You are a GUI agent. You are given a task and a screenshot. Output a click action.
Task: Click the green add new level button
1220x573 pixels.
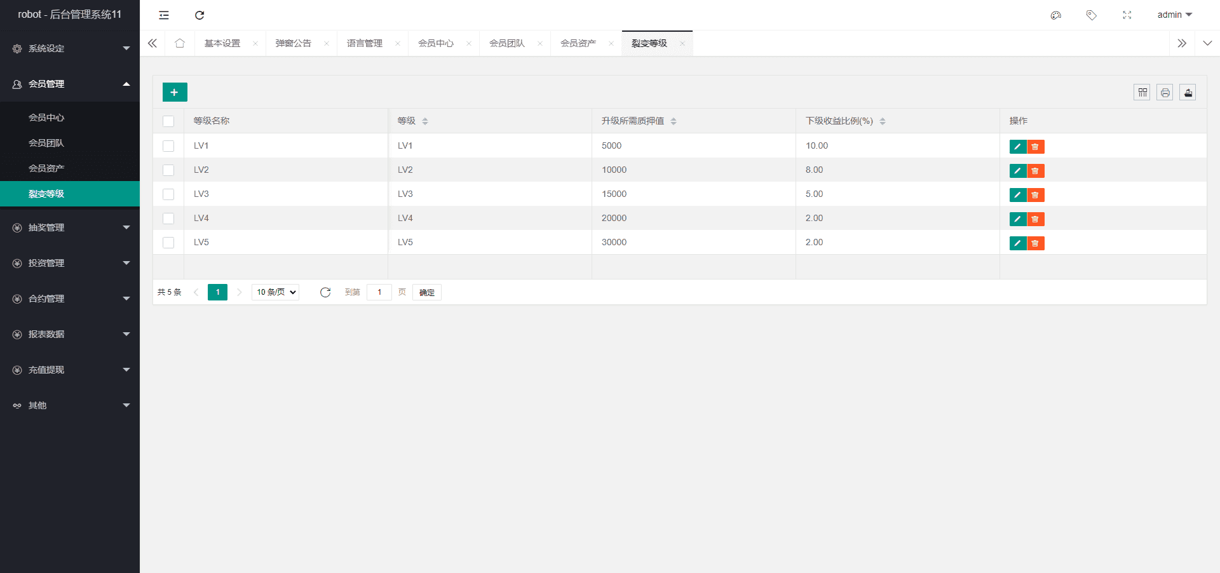[x=175, y=92]
